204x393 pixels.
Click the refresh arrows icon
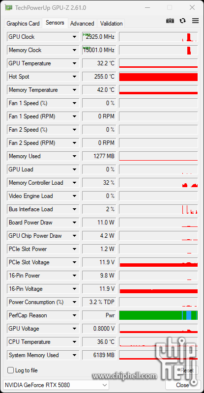[x=183, y=21]
